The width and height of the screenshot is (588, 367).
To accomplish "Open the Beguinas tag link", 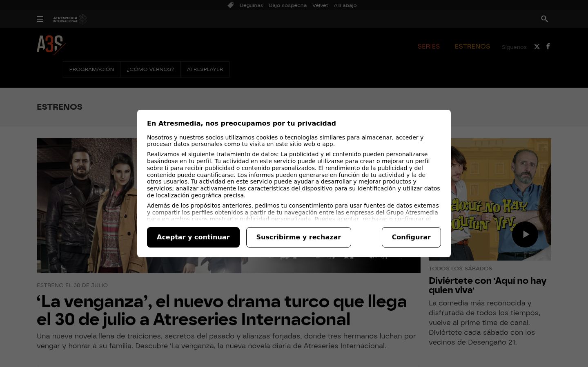I will (251, 5).
